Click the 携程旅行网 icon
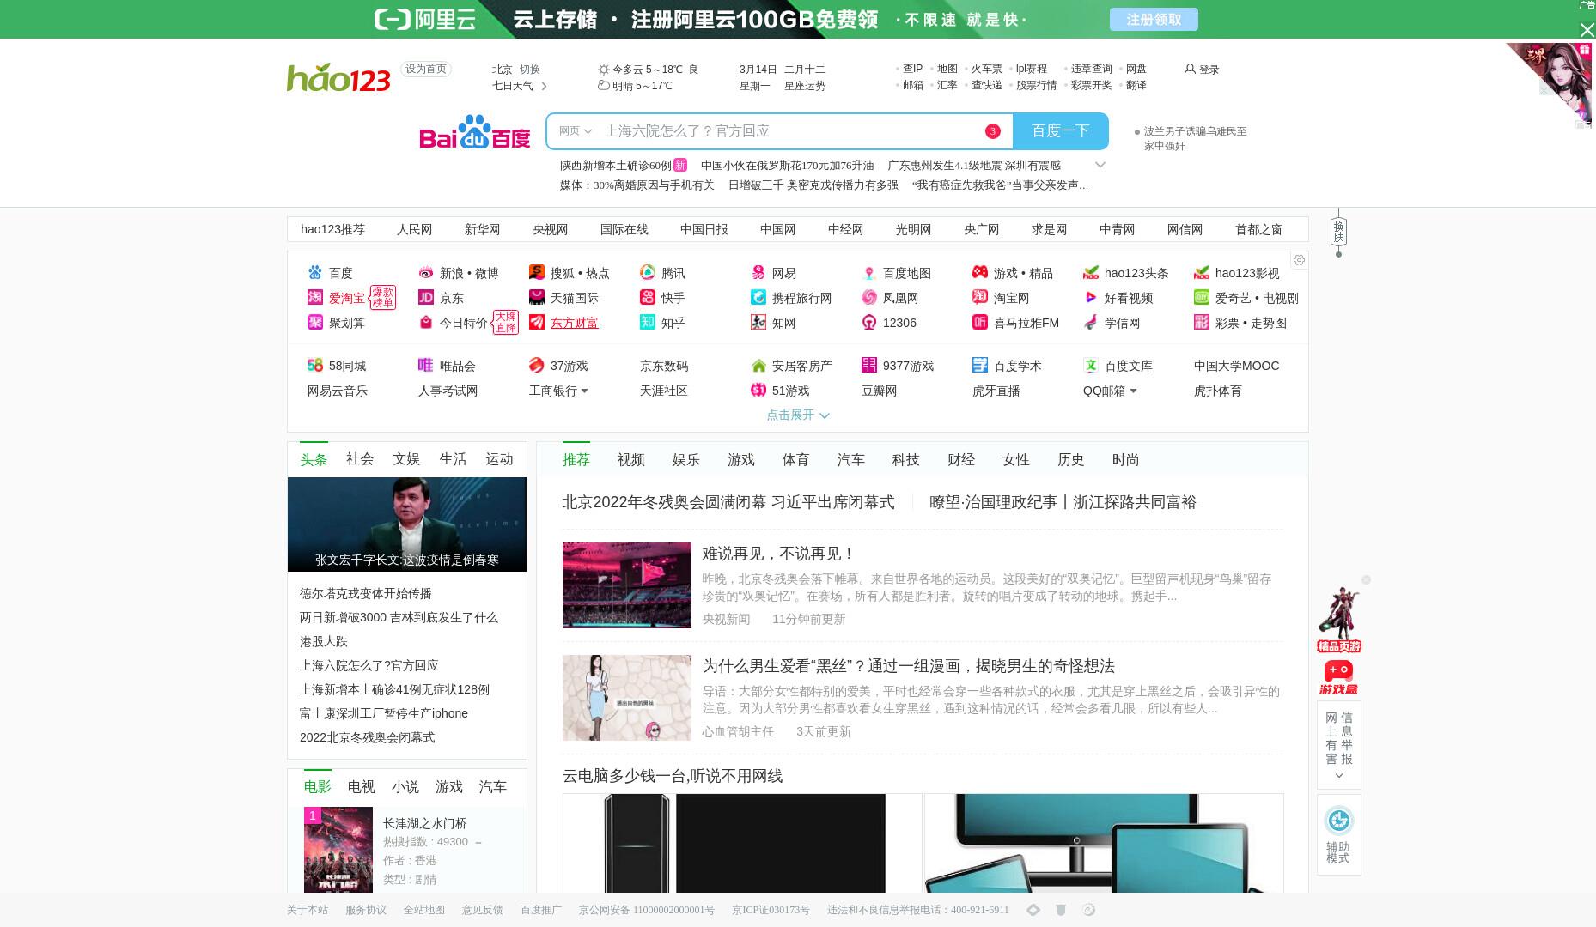The image size is (1596, 927). [758, 298]
